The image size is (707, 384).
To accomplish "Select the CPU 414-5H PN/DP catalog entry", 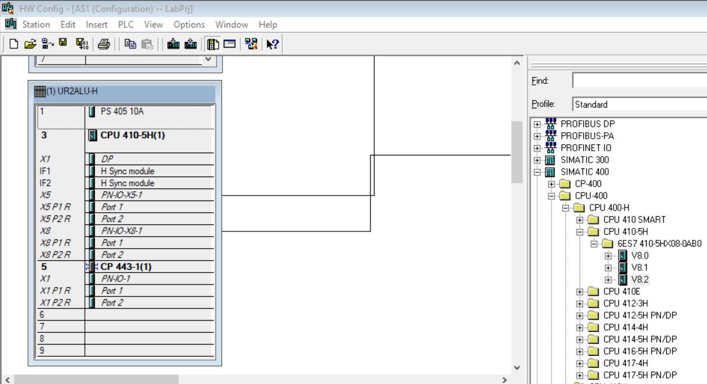I will coord(640,339).
